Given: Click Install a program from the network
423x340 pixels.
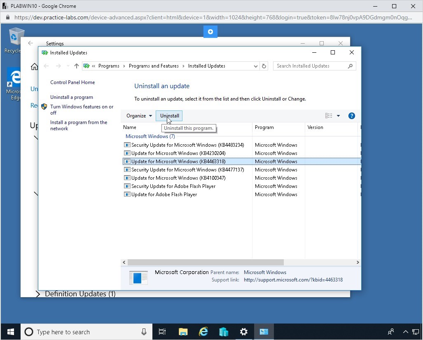Looking at the screenshot, I should [x=79, y=125].
